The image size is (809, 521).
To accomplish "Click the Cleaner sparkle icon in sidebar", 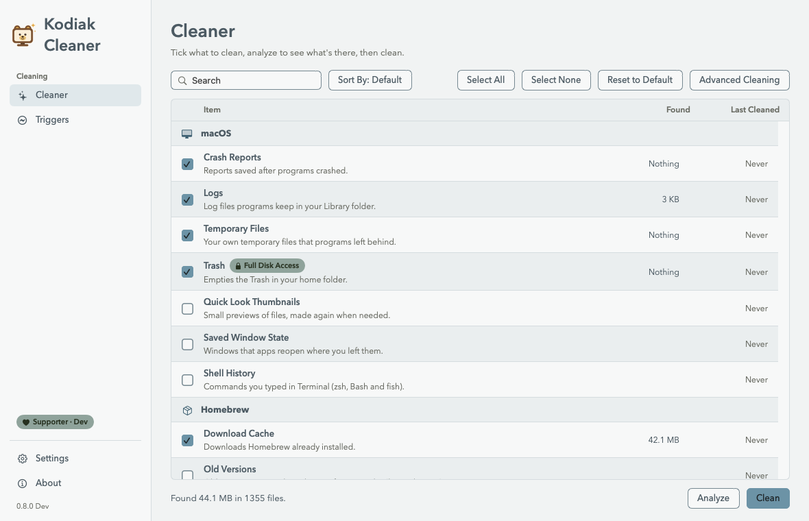I will pos(22,95).
